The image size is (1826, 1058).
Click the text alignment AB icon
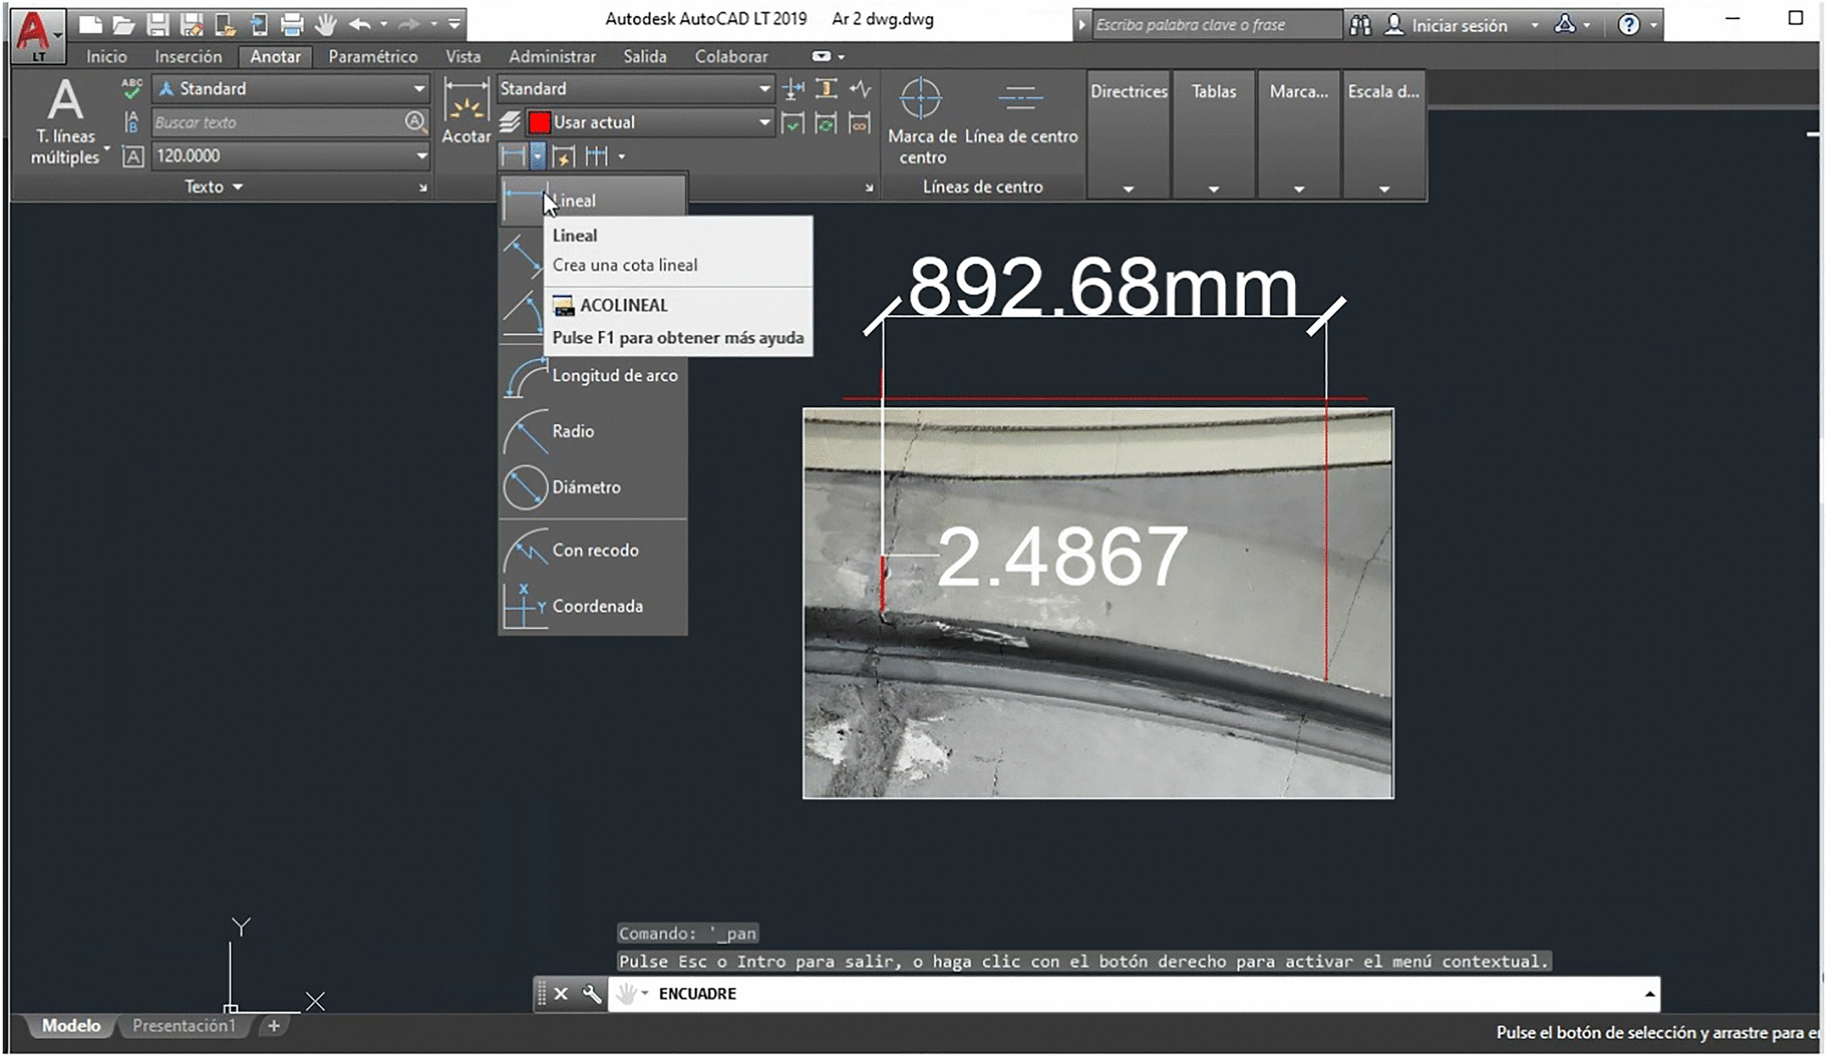(x=132, y=122)
